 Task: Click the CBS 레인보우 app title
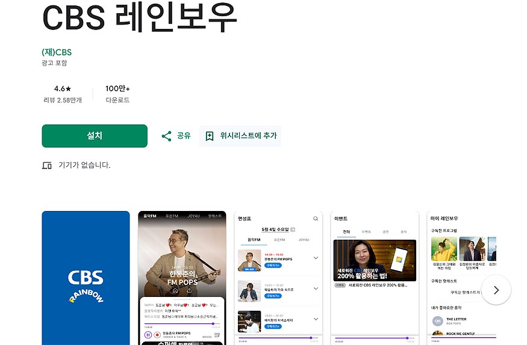(x=140, y=17)
